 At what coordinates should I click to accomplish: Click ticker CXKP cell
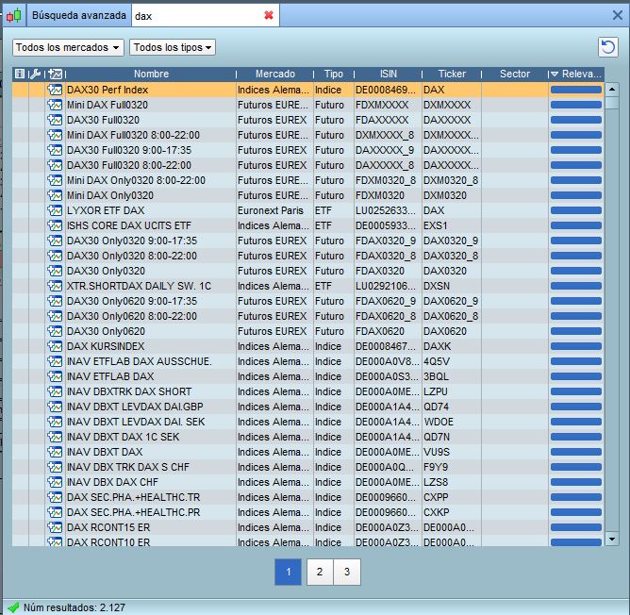436,512
